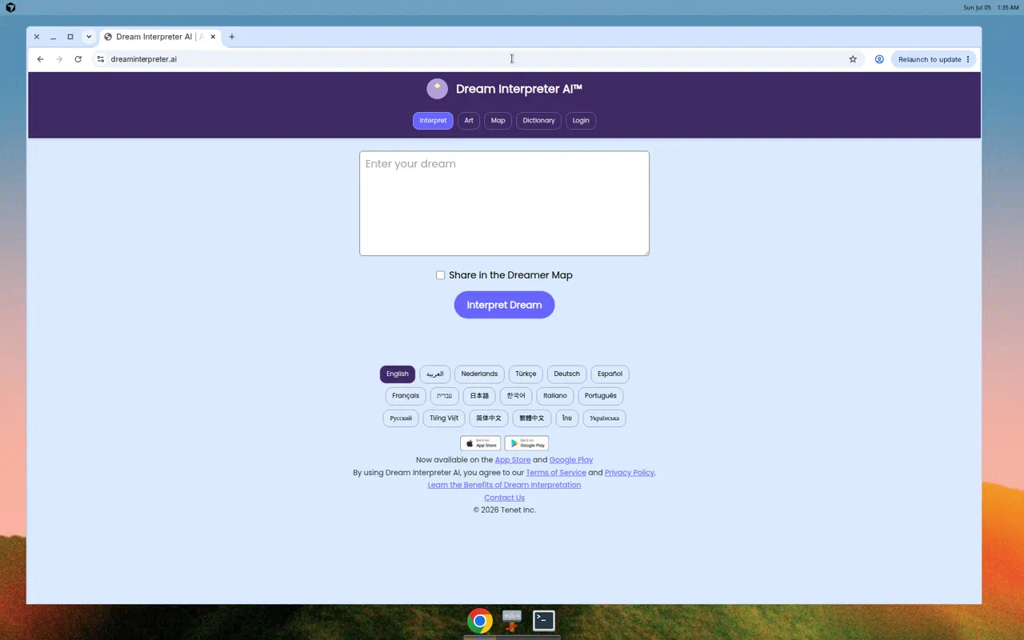Select the Español language button
The width and height of the screenshot is (1024, 640).
610,374
